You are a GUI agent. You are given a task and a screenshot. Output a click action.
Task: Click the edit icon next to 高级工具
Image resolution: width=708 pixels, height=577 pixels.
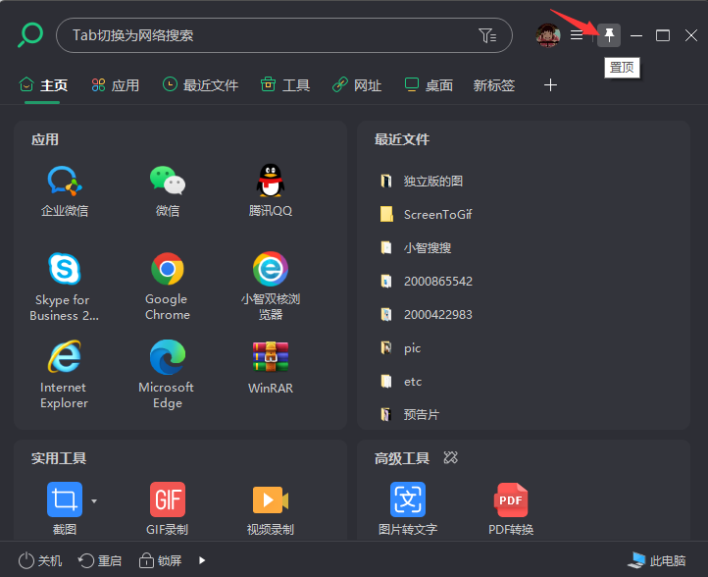(451, 457)
